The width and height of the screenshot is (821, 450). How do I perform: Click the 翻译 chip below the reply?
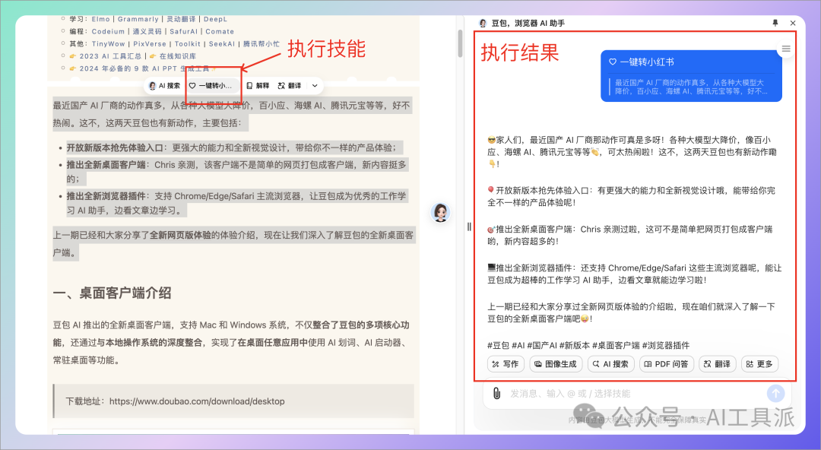718,363
